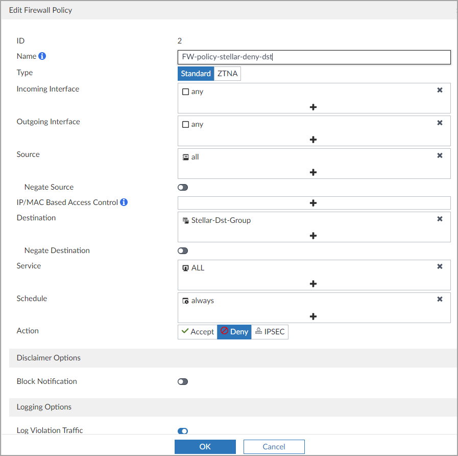The image size is (458, 456).
Task: Remove 'any' from Incoming Interface
Action: (x=440, y=90)
